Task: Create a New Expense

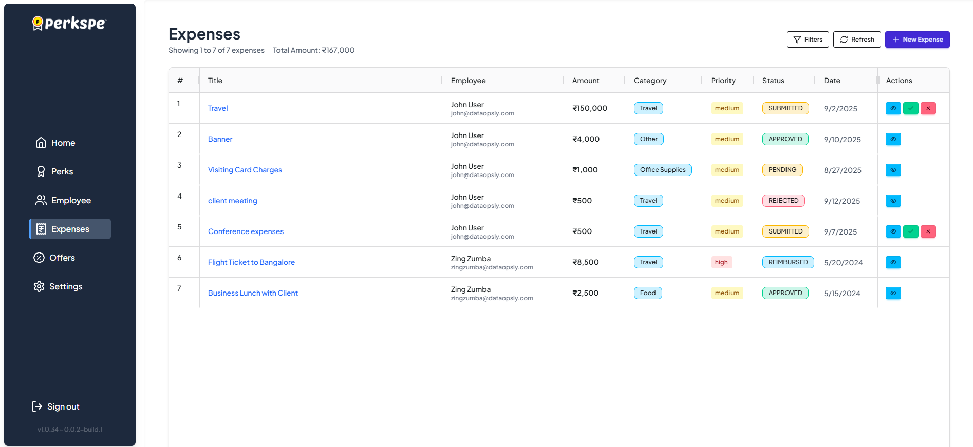Action: pyautogui.click(x=917, y=40)
